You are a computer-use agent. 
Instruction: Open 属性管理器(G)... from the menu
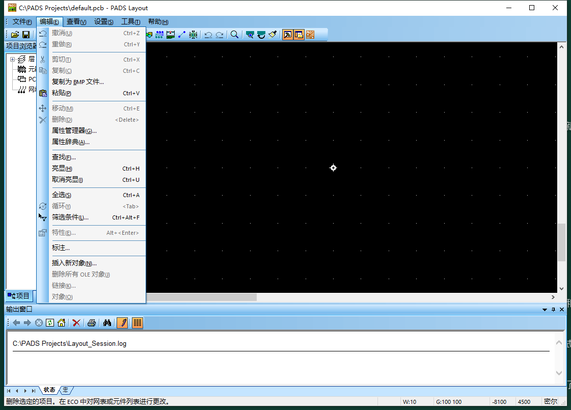(x=91, y=131)
